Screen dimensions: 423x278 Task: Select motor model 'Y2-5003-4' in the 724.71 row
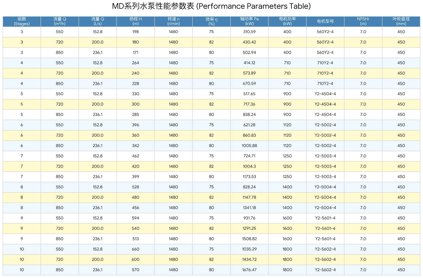point(325,156)
